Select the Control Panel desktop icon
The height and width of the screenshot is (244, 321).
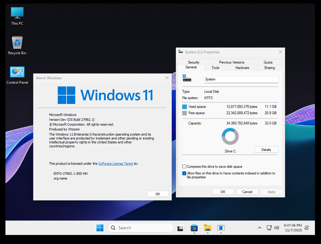click(17, 75)
